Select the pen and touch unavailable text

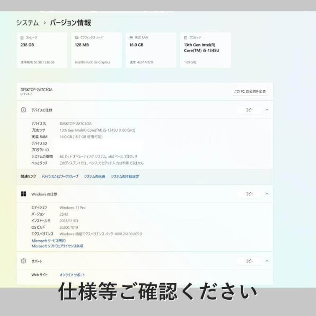pos(102,163)
